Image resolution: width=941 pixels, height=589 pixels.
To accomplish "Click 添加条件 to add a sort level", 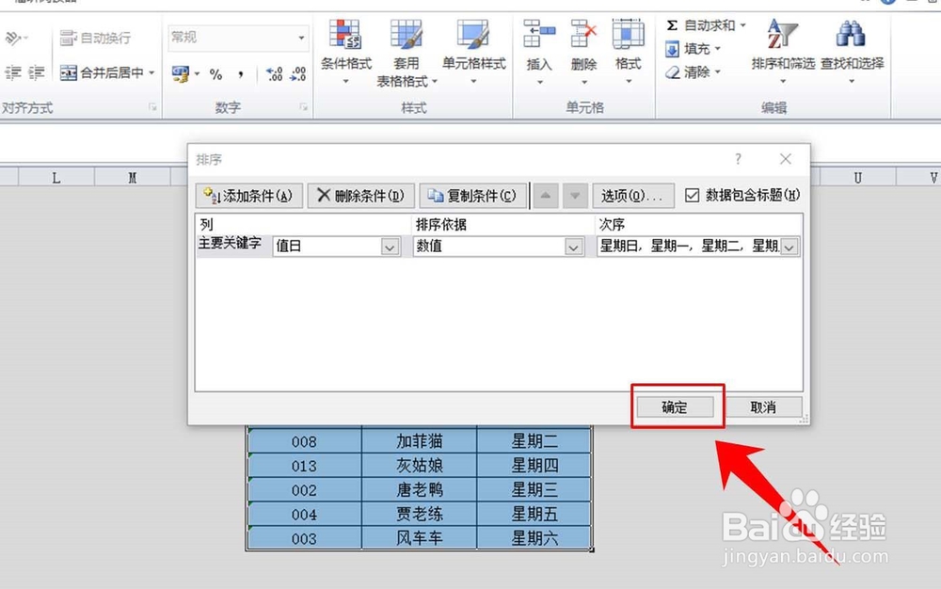I will (248, 196).
